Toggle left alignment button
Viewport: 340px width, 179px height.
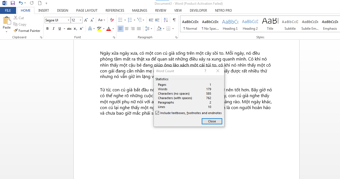(121, 29)
